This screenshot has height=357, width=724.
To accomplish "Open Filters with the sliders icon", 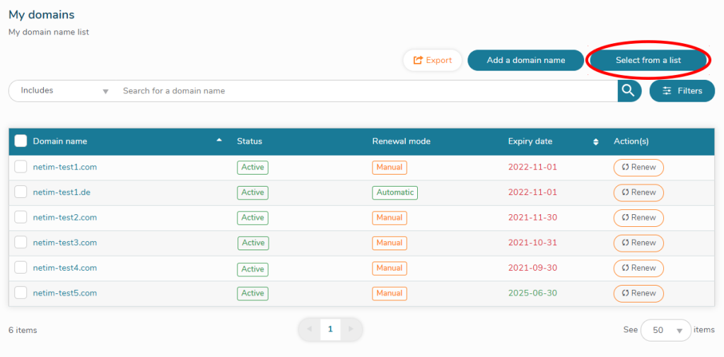I will pyautogui.click(x=682, y=90).
